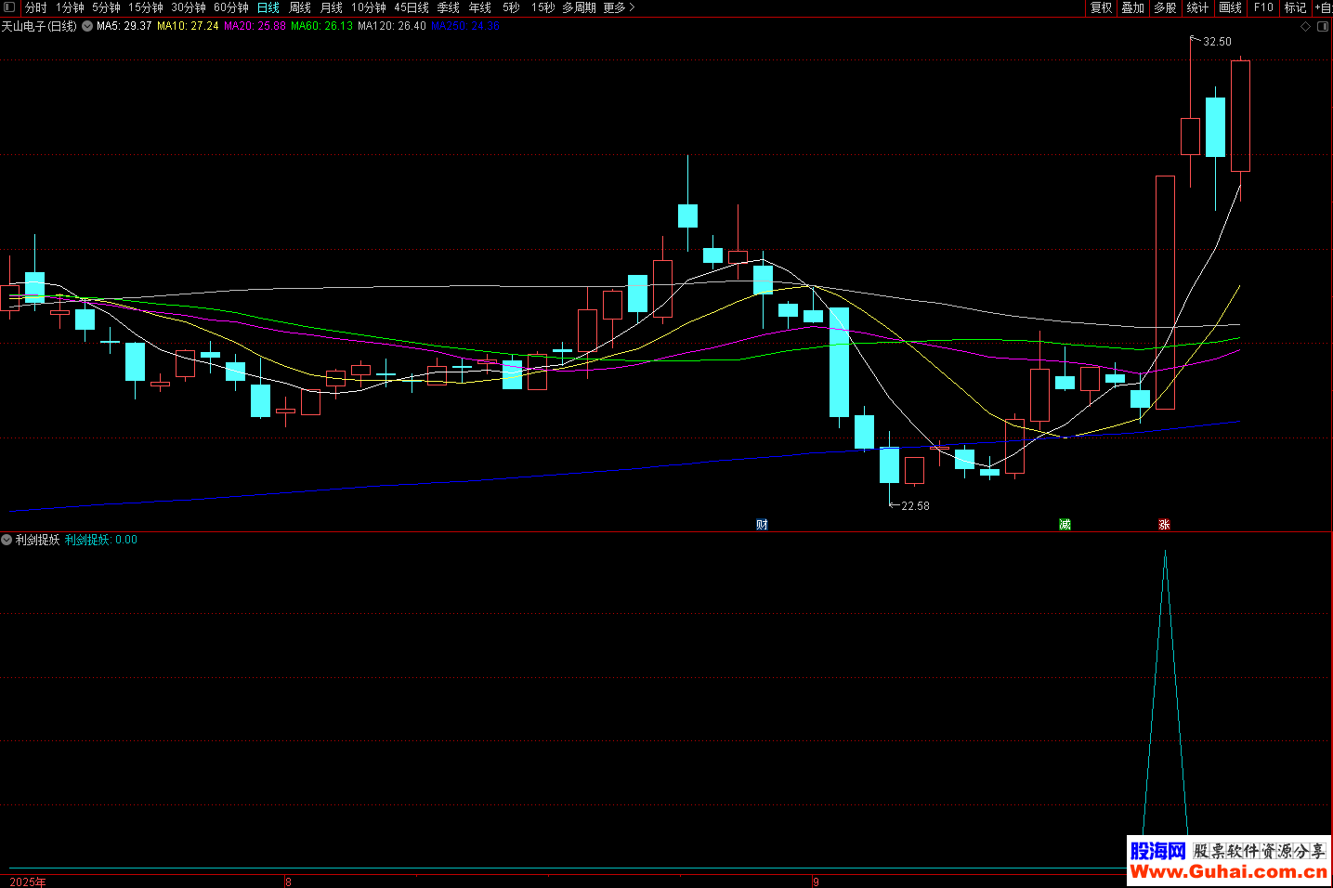Switch to 季线 quarterly chart
The width and height of the screenshot is (1333, 888).
pyautogui.click(x=449, y=7)
